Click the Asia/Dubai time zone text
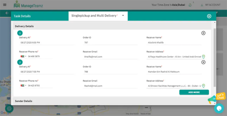Viewport: 227px width, 116px height. tap(178, 5)
